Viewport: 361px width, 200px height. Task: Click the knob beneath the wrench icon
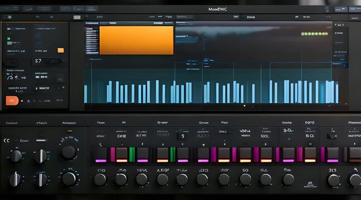coord(355,180)
